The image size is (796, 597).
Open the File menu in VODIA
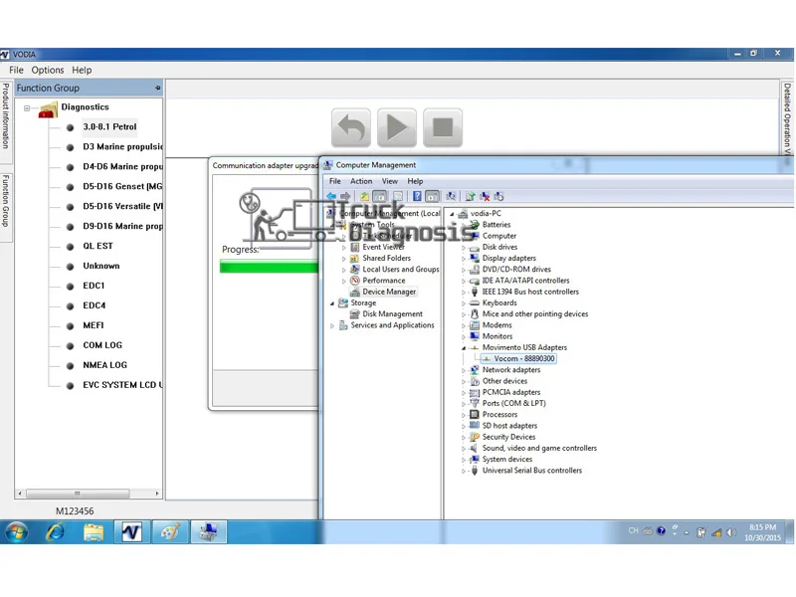(16, 70)
